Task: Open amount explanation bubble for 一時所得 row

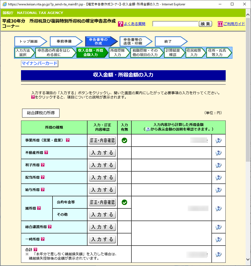Action: 218,239
